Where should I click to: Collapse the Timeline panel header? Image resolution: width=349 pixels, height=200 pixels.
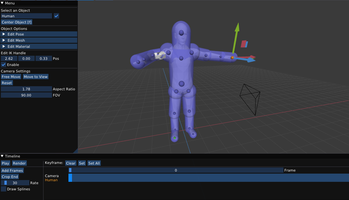pos(2,156)
